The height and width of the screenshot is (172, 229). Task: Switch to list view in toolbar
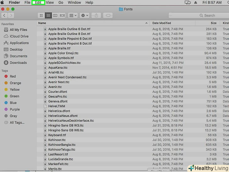pos(48,15)
